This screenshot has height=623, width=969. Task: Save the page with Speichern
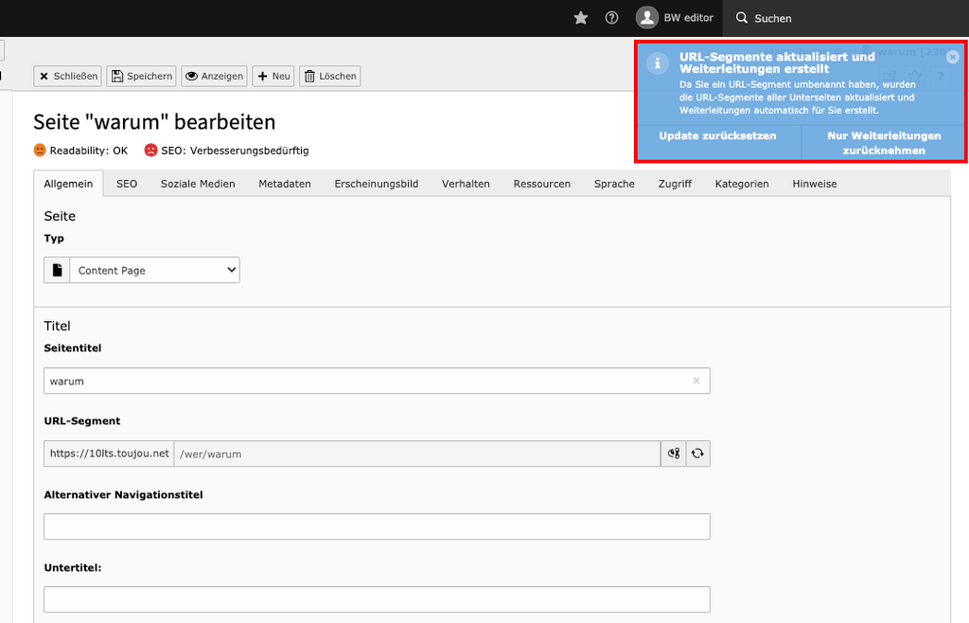[x=141, y=76]
